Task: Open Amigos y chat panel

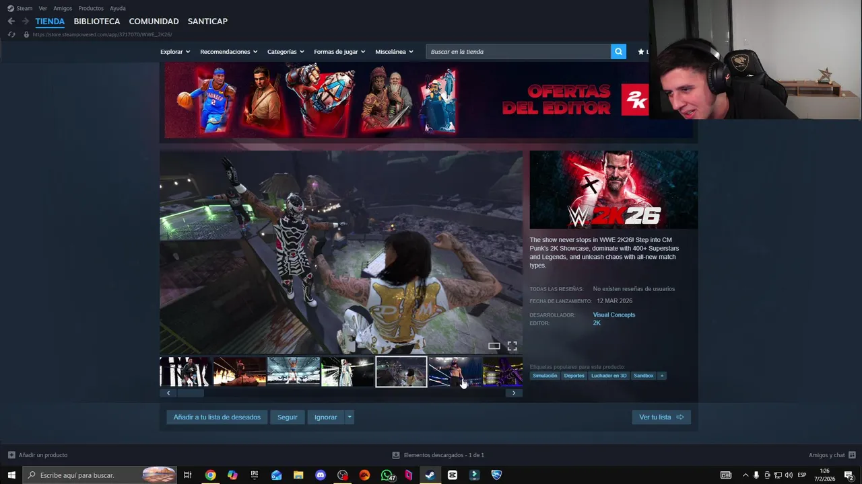Action: [832, 455]
